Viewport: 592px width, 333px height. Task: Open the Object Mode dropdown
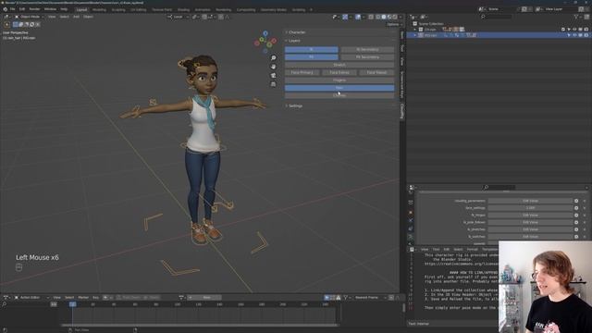point(29,17)
